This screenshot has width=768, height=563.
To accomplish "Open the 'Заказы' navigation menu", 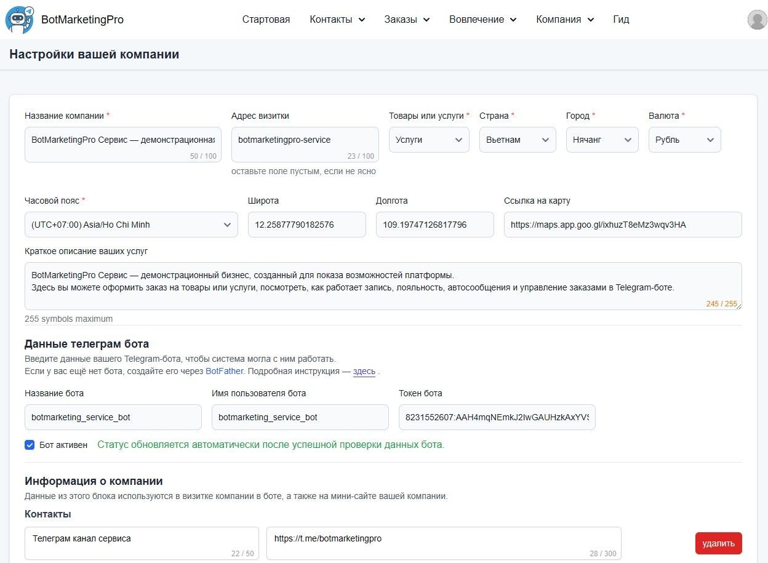I will pyautogui.click(x=407, y=20).
